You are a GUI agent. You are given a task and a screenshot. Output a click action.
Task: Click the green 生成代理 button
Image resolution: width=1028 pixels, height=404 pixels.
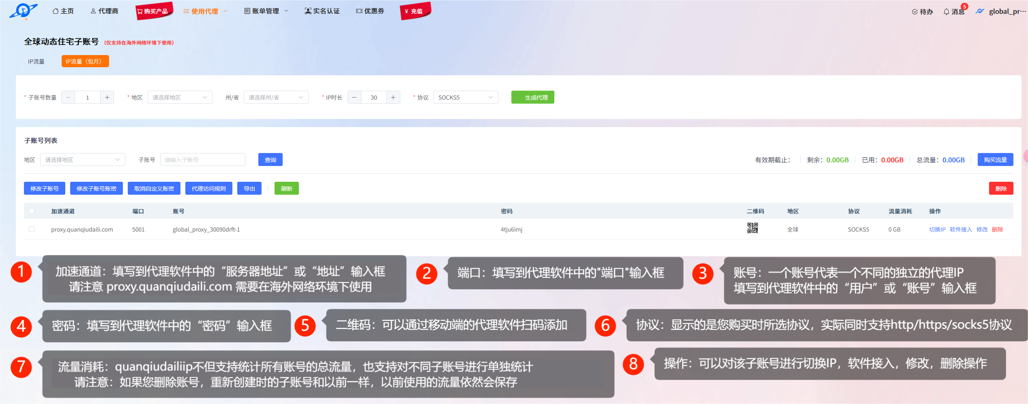pos(532,98)
